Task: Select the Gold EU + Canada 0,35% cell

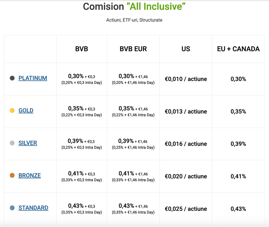Action: [238, 111]
